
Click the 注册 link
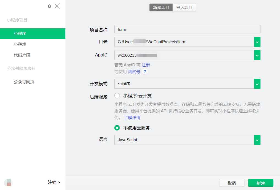[146, 65]
